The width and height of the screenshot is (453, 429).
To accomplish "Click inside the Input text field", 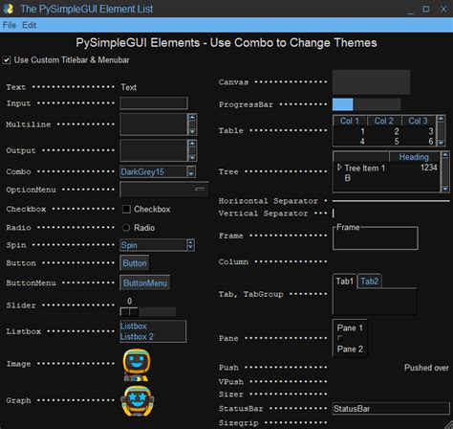I will (154, 103).
